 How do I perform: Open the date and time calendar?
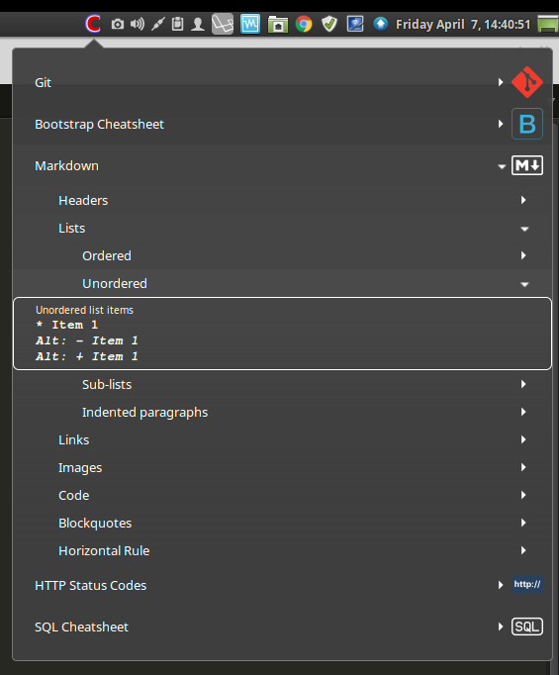463,24
